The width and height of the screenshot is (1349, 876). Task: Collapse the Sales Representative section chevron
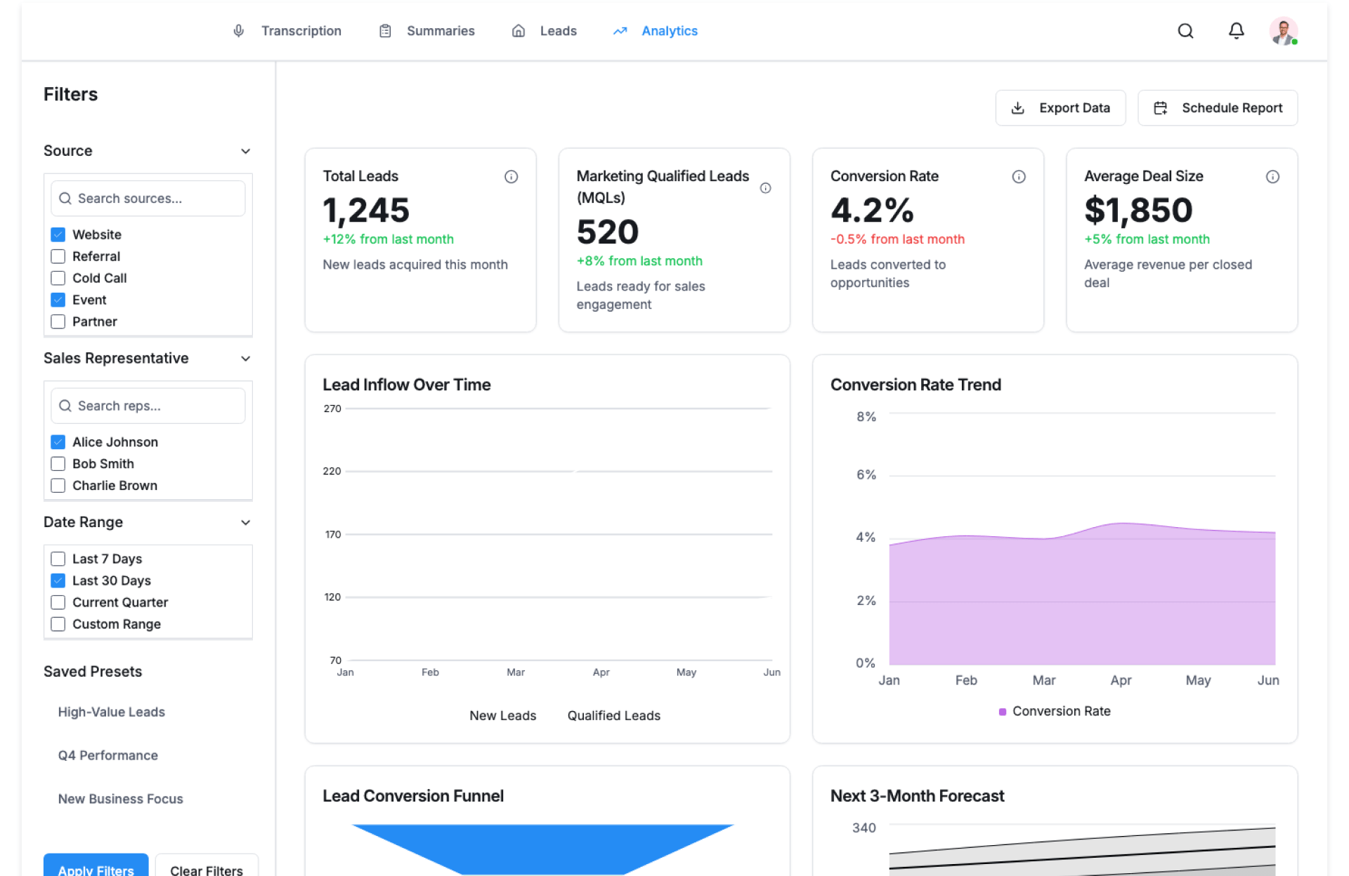(245, 359)
